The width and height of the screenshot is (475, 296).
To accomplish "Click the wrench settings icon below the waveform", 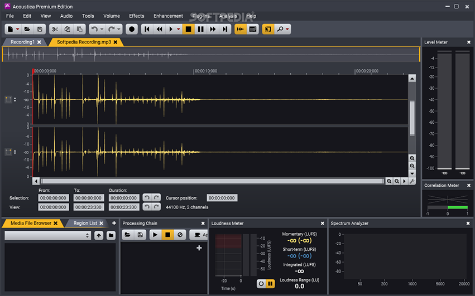I will 412,181.
